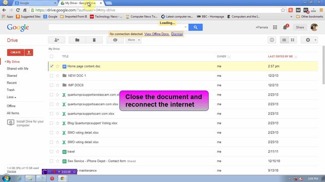Click the Google logo
The height and width of the screenshot is (182, 325).
(x=18, y=27)
